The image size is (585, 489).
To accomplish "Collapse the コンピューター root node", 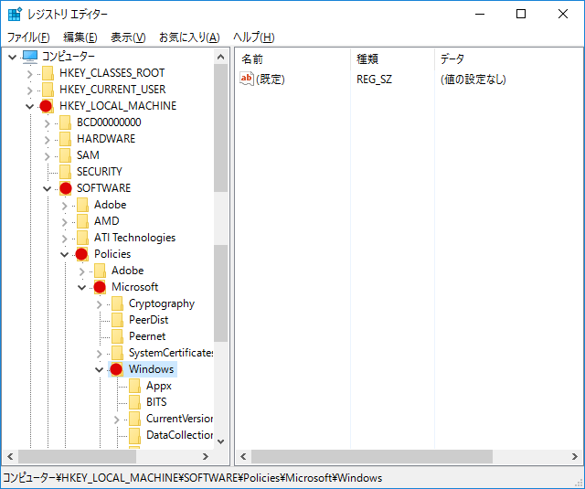I will [x=13, y=57].
